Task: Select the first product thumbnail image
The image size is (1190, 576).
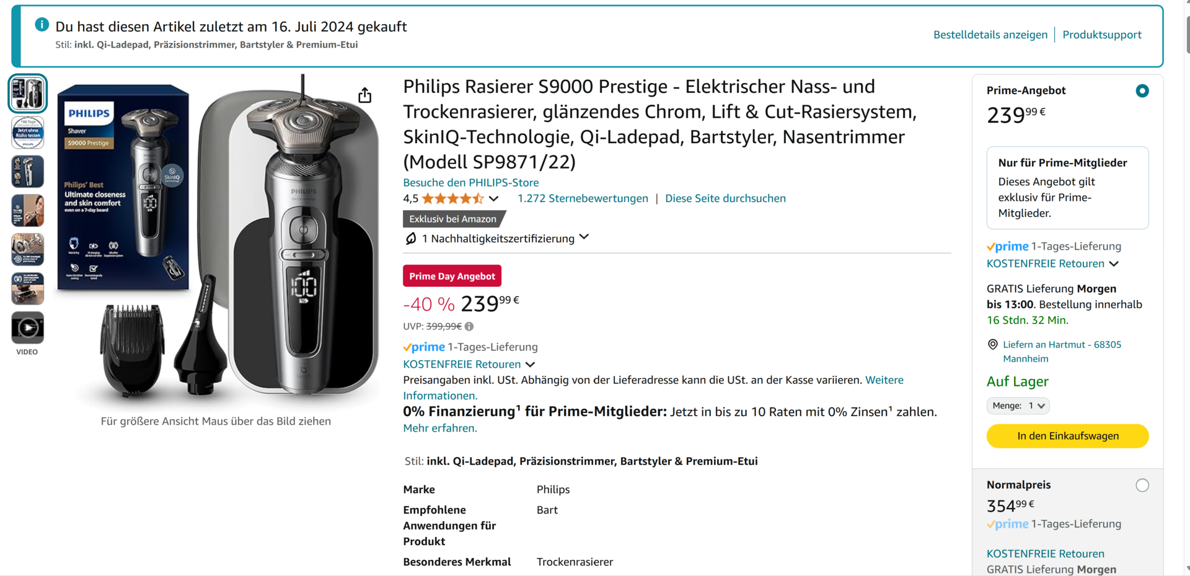Action: [27, 94]
